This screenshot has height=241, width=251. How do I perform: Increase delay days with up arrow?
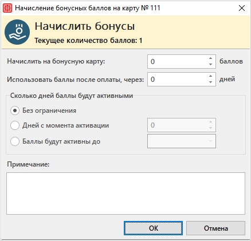210,76
